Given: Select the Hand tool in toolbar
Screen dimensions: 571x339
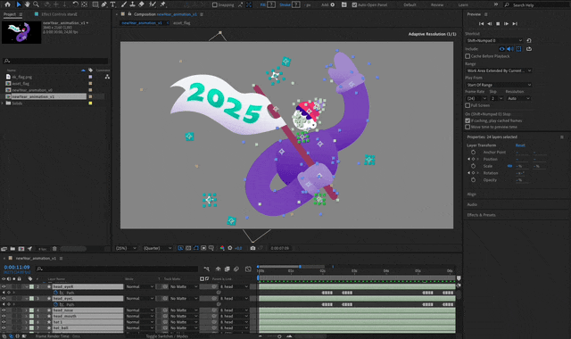Looking at the screenshot, I should point(28,4).
